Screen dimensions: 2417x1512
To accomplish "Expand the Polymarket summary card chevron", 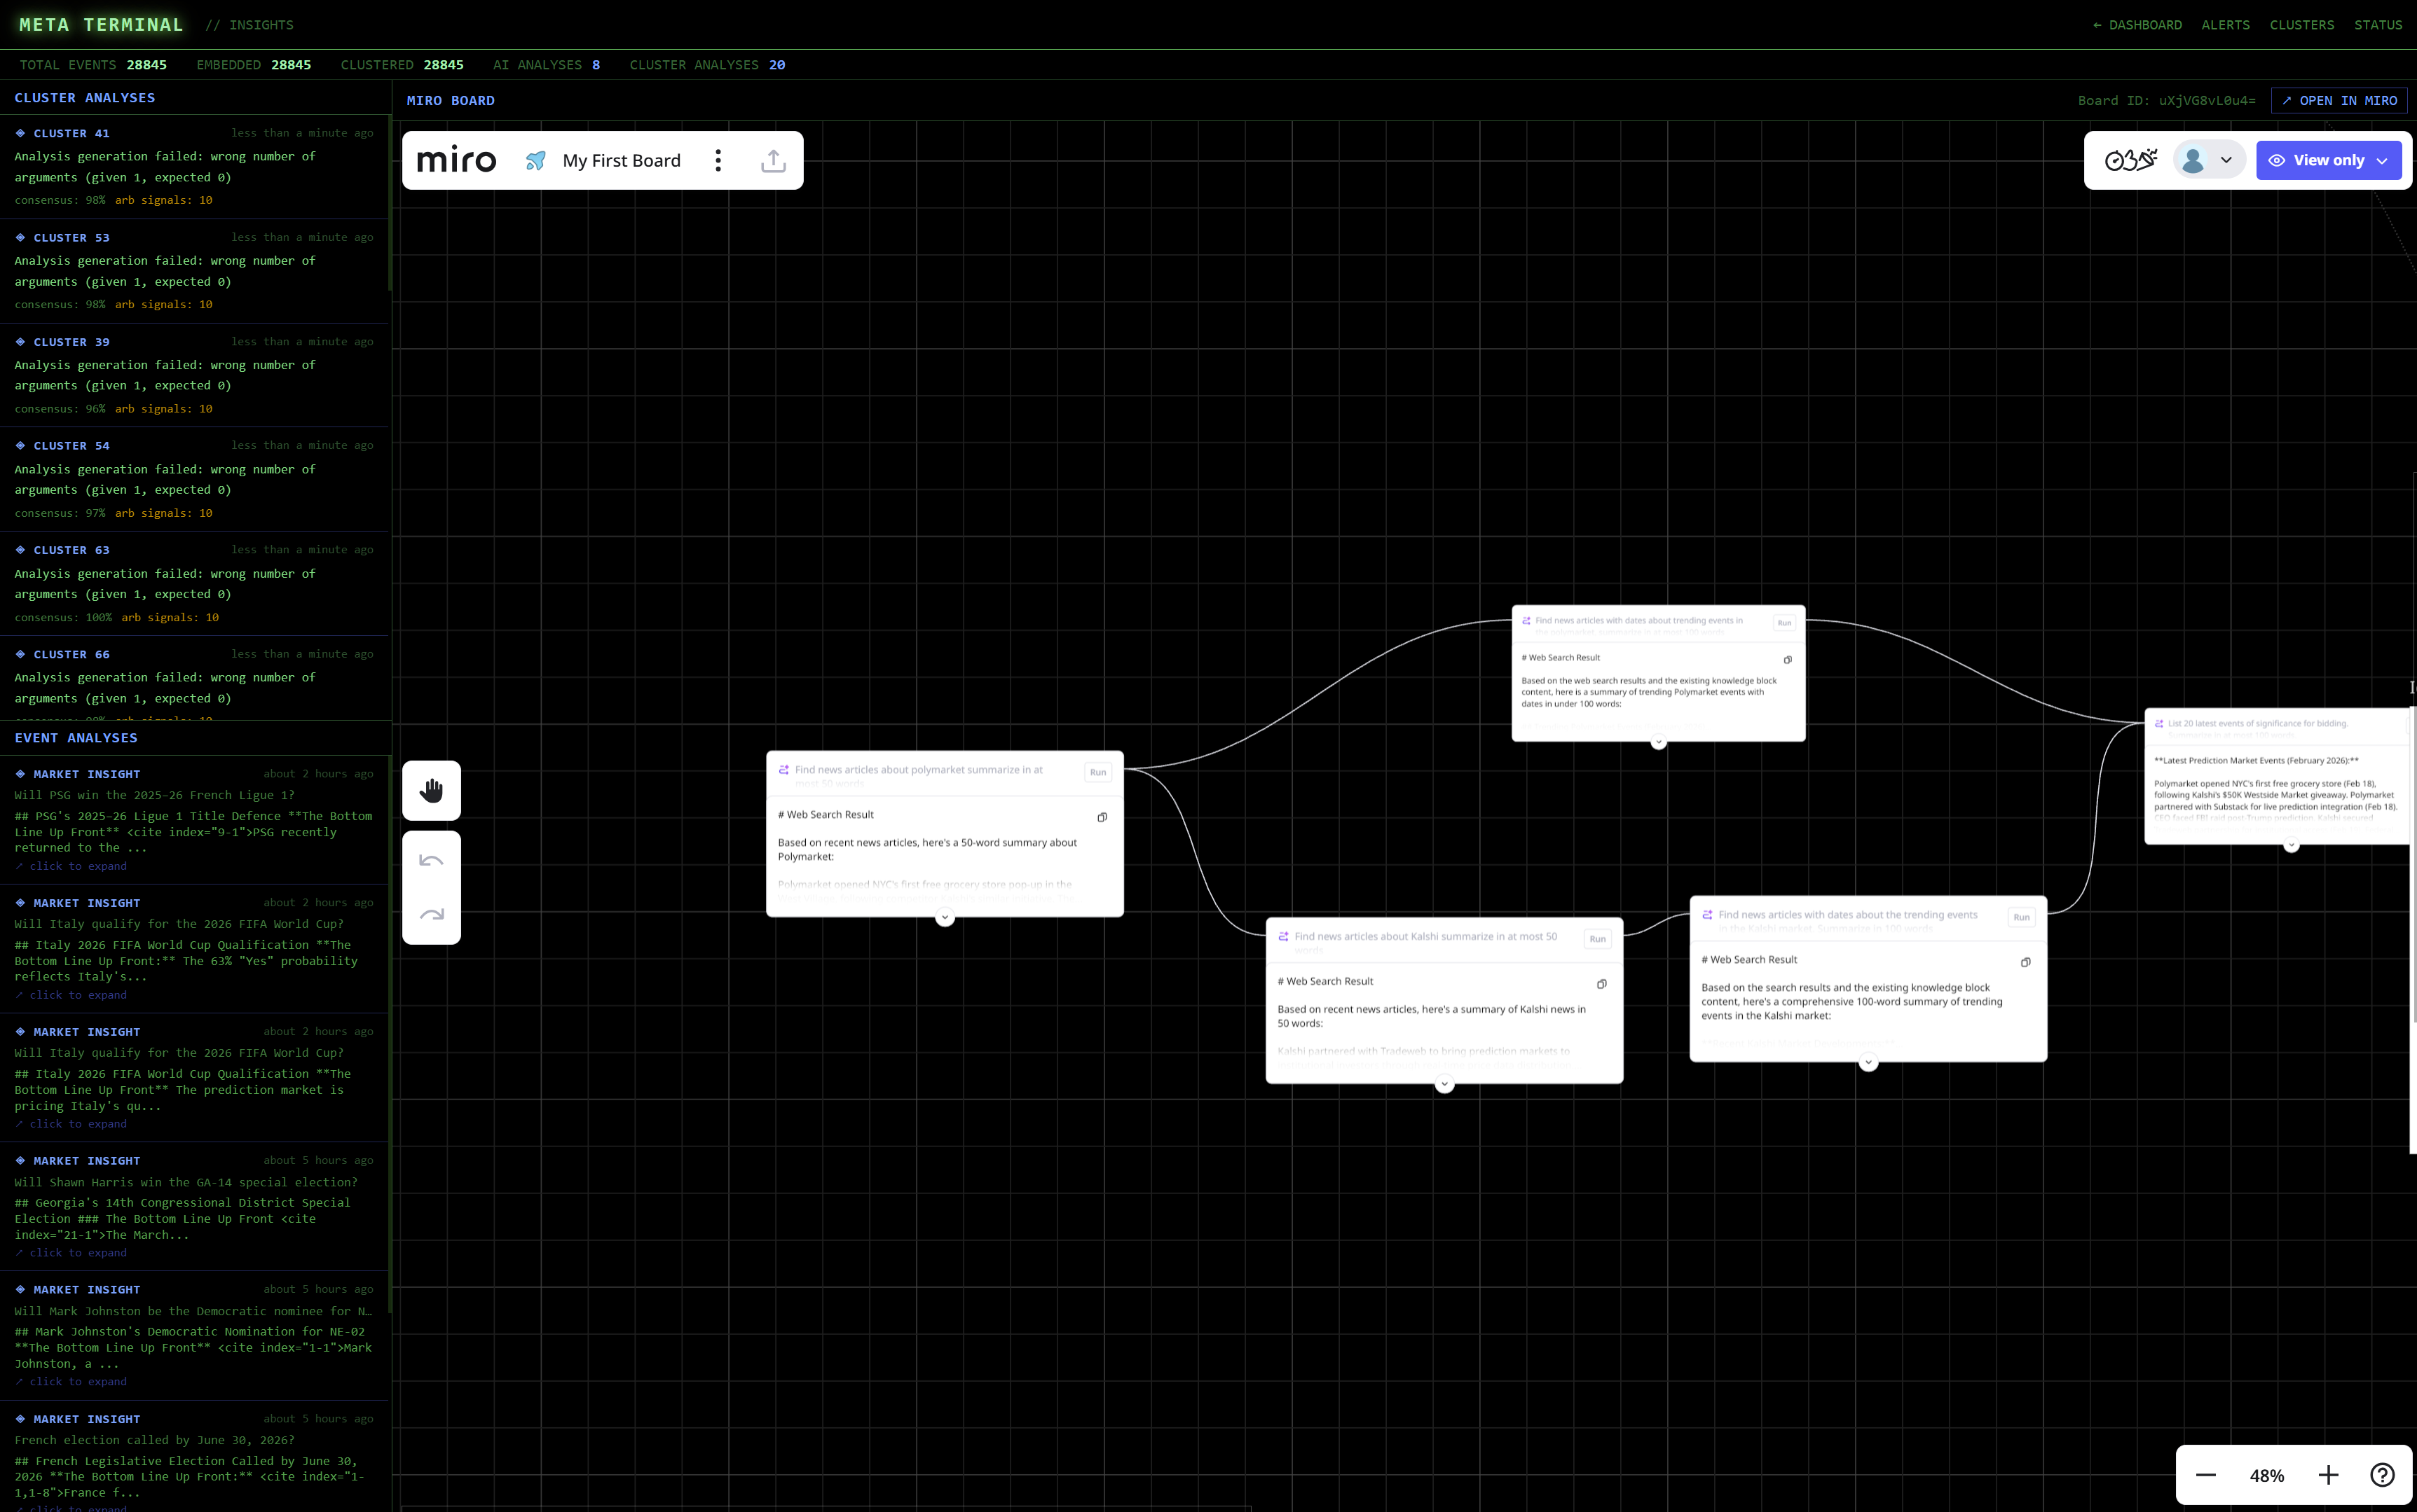I will [x=945, y=918].
